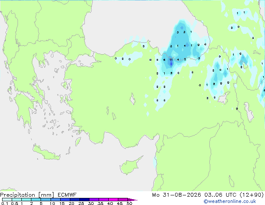Select the 0.5–1 mm legend color box

pyautogui.click(x=17, y=200)
